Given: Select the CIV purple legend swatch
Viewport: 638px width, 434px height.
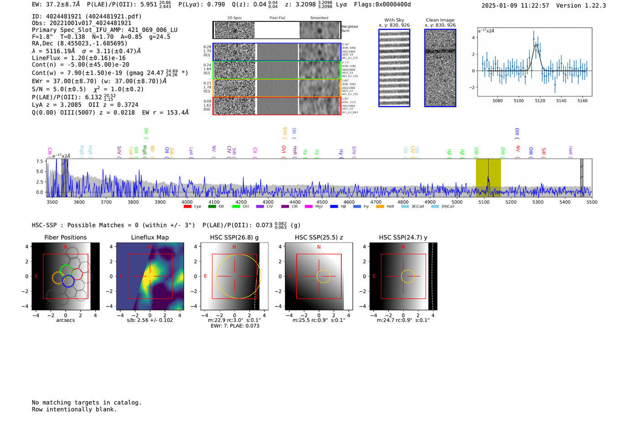Looking at the screenshot, I should [x=260, y=206].
